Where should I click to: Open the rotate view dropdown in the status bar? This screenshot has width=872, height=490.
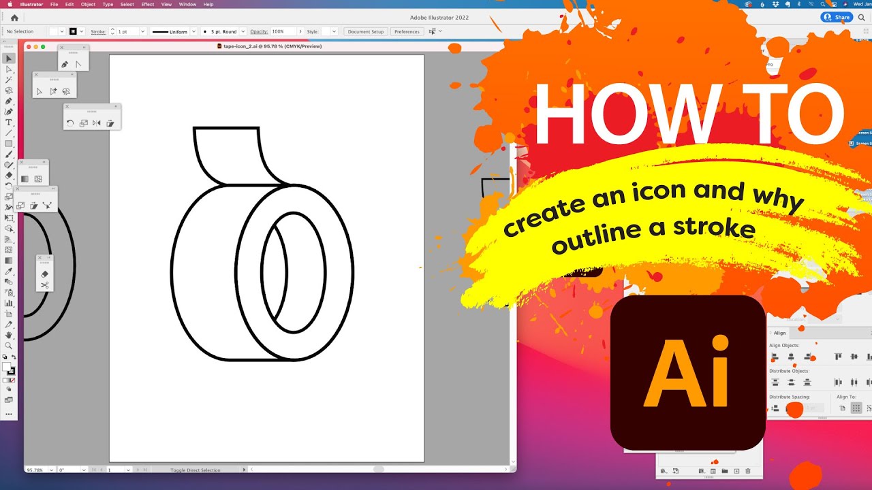click(84, 470)
